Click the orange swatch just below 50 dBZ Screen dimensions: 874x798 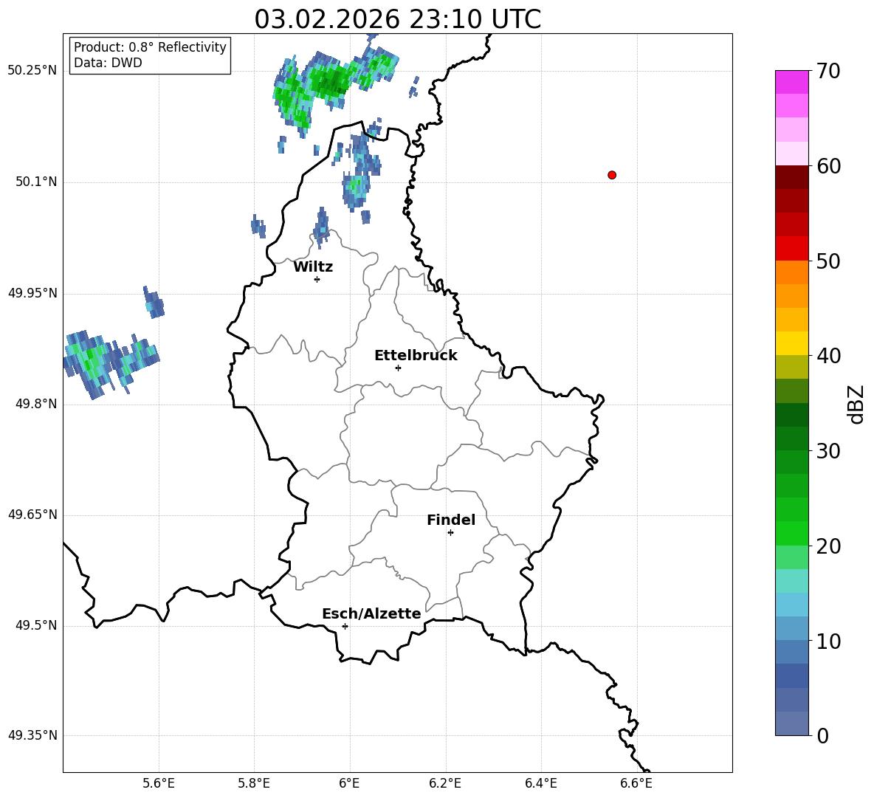click(x=791, y=272)
